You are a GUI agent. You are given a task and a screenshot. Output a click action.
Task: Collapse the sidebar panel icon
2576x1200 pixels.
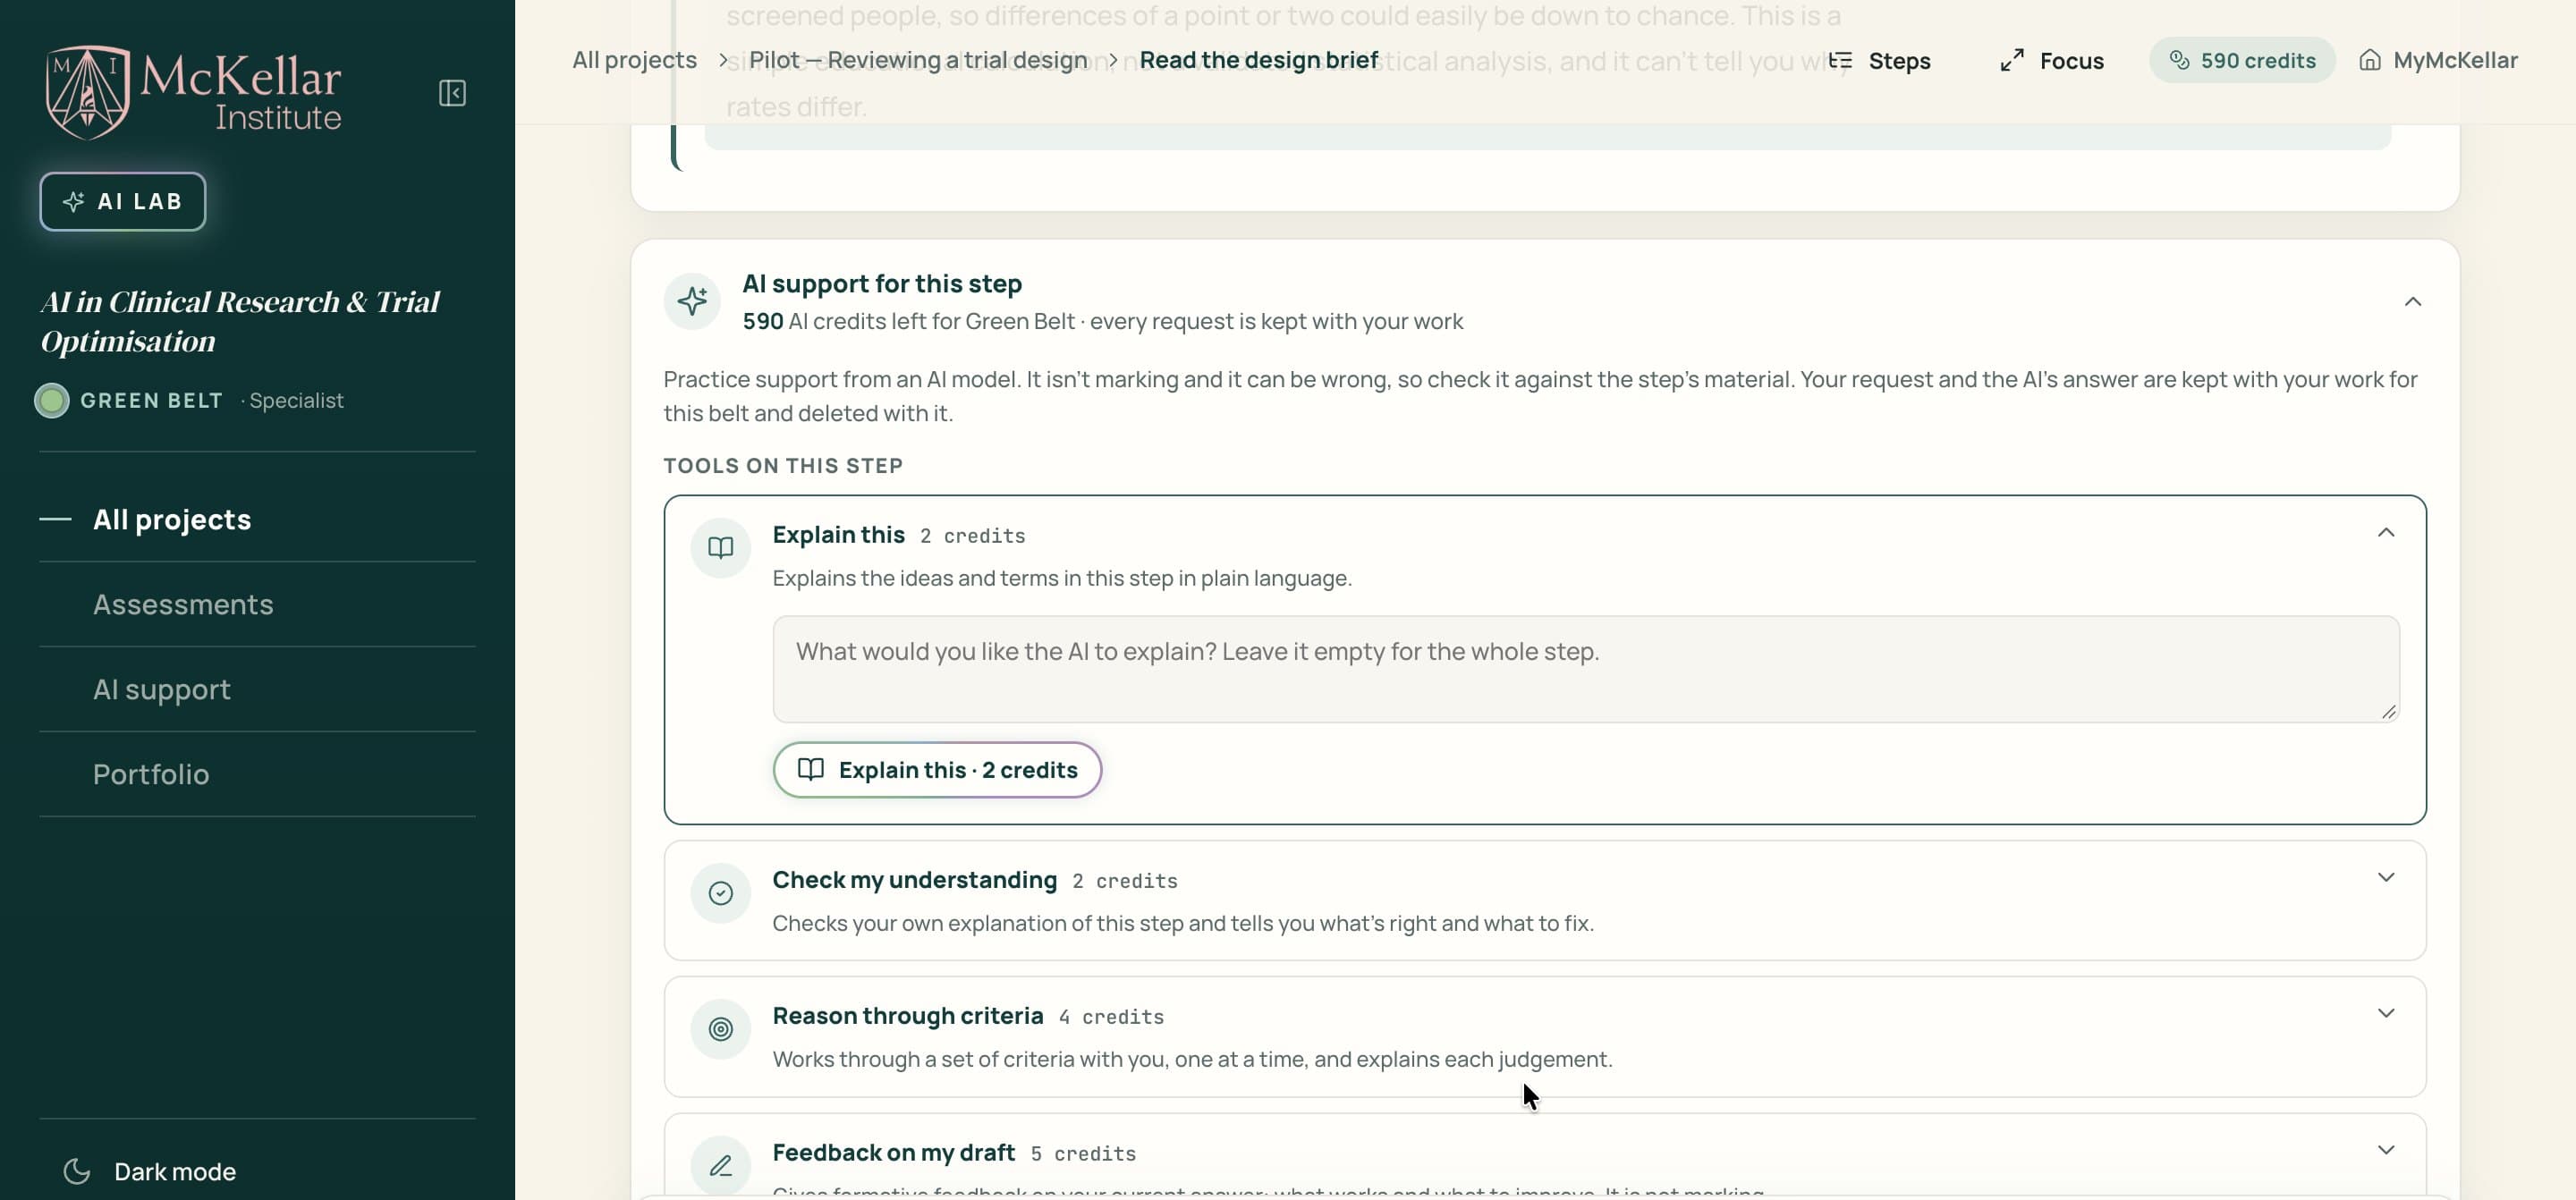[x=452, y=93]
